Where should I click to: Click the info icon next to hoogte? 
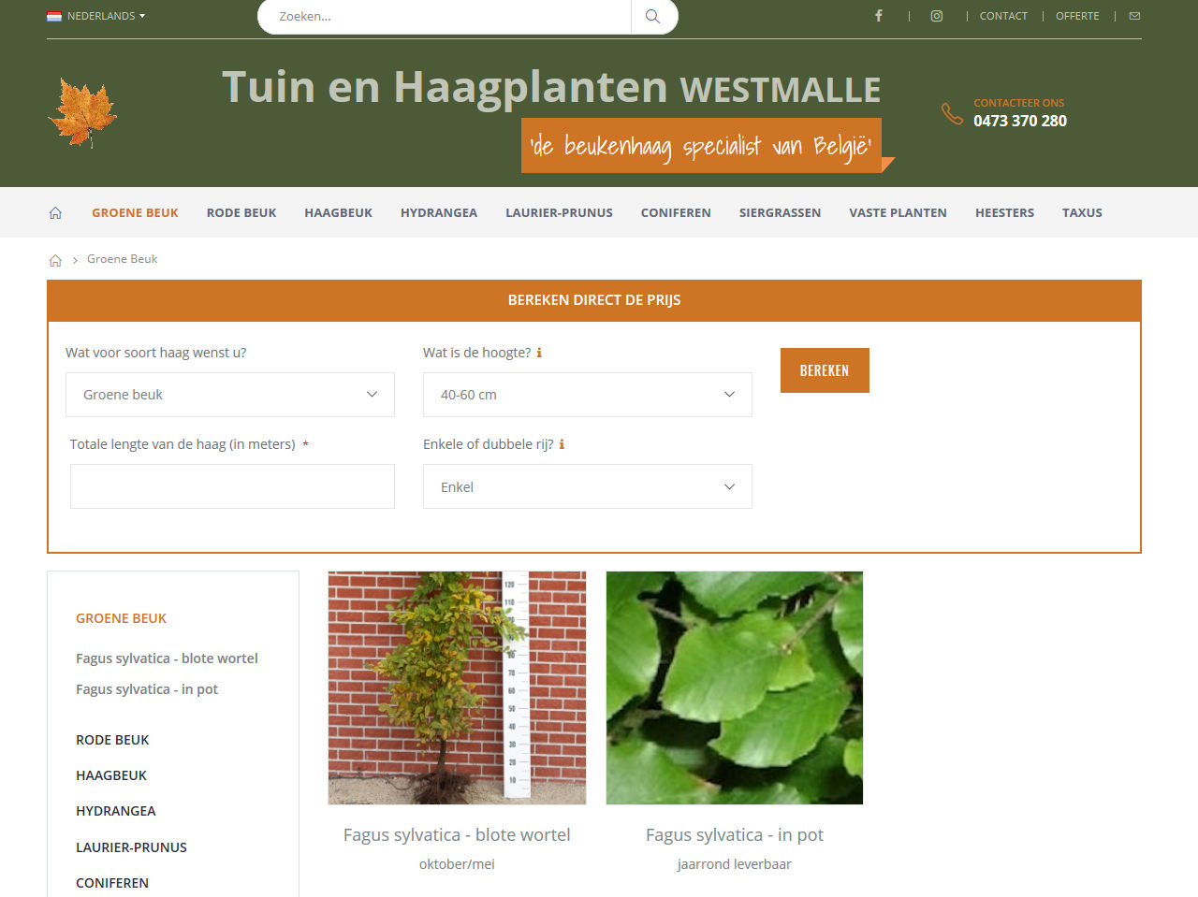tap(539, 353)
